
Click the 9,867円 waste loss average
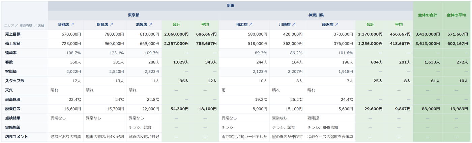click(399, 109)
